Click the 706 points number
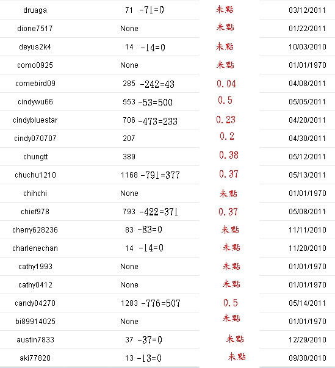 129,120
